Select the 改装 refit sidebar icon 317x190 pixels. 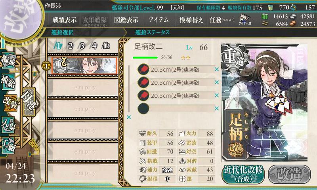(x=10, y=103)
